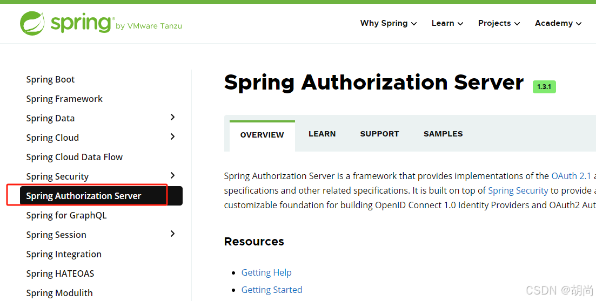Viewport: 596px width, 301px height.
Task: Select Spring Framework in sidebar
Action: [64, 99]
